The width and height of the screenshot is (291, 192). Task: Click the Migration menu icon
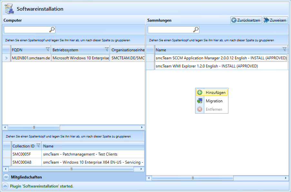coord(200,101)
